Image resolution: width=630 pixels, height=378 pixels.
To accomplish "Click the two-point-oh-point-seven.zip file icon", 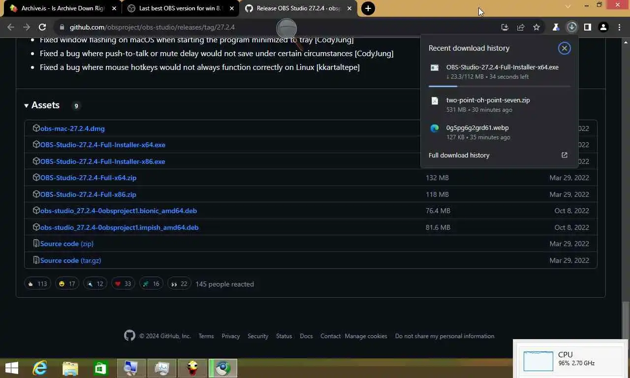I will click(435, 100).
